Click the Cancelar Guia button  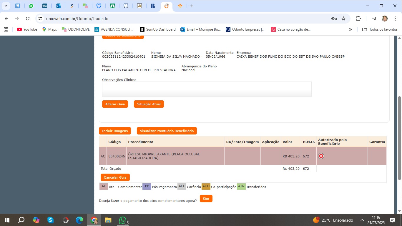pyautogui.click(x=115, y=177)
